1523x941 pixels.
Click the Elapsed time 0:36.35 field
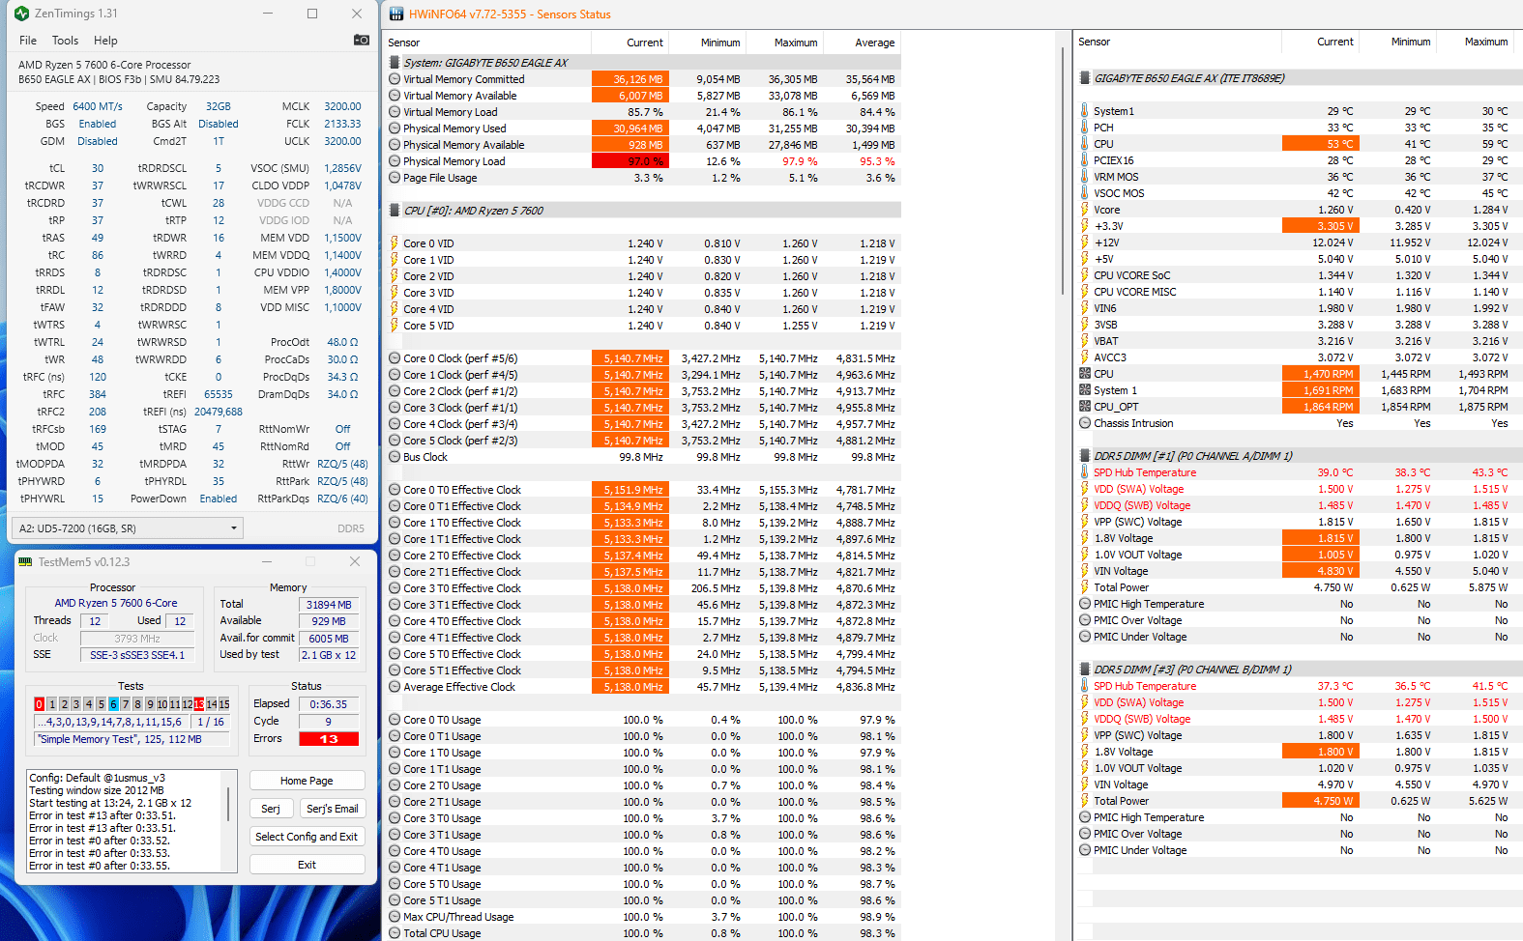click(x=329, y=704)
